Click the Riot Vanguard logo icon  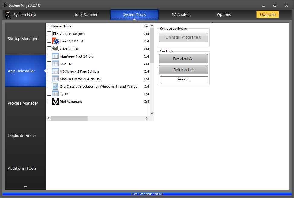click(x=56, y=101)
